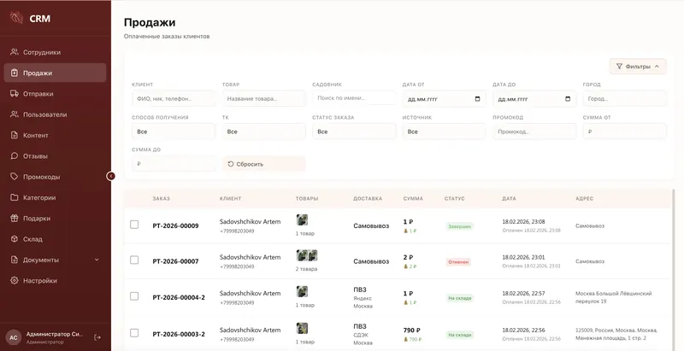Tick the checkbox for order PT-2026-00003-2
Viewport: 684px width, 351px height.
[134, 333]
